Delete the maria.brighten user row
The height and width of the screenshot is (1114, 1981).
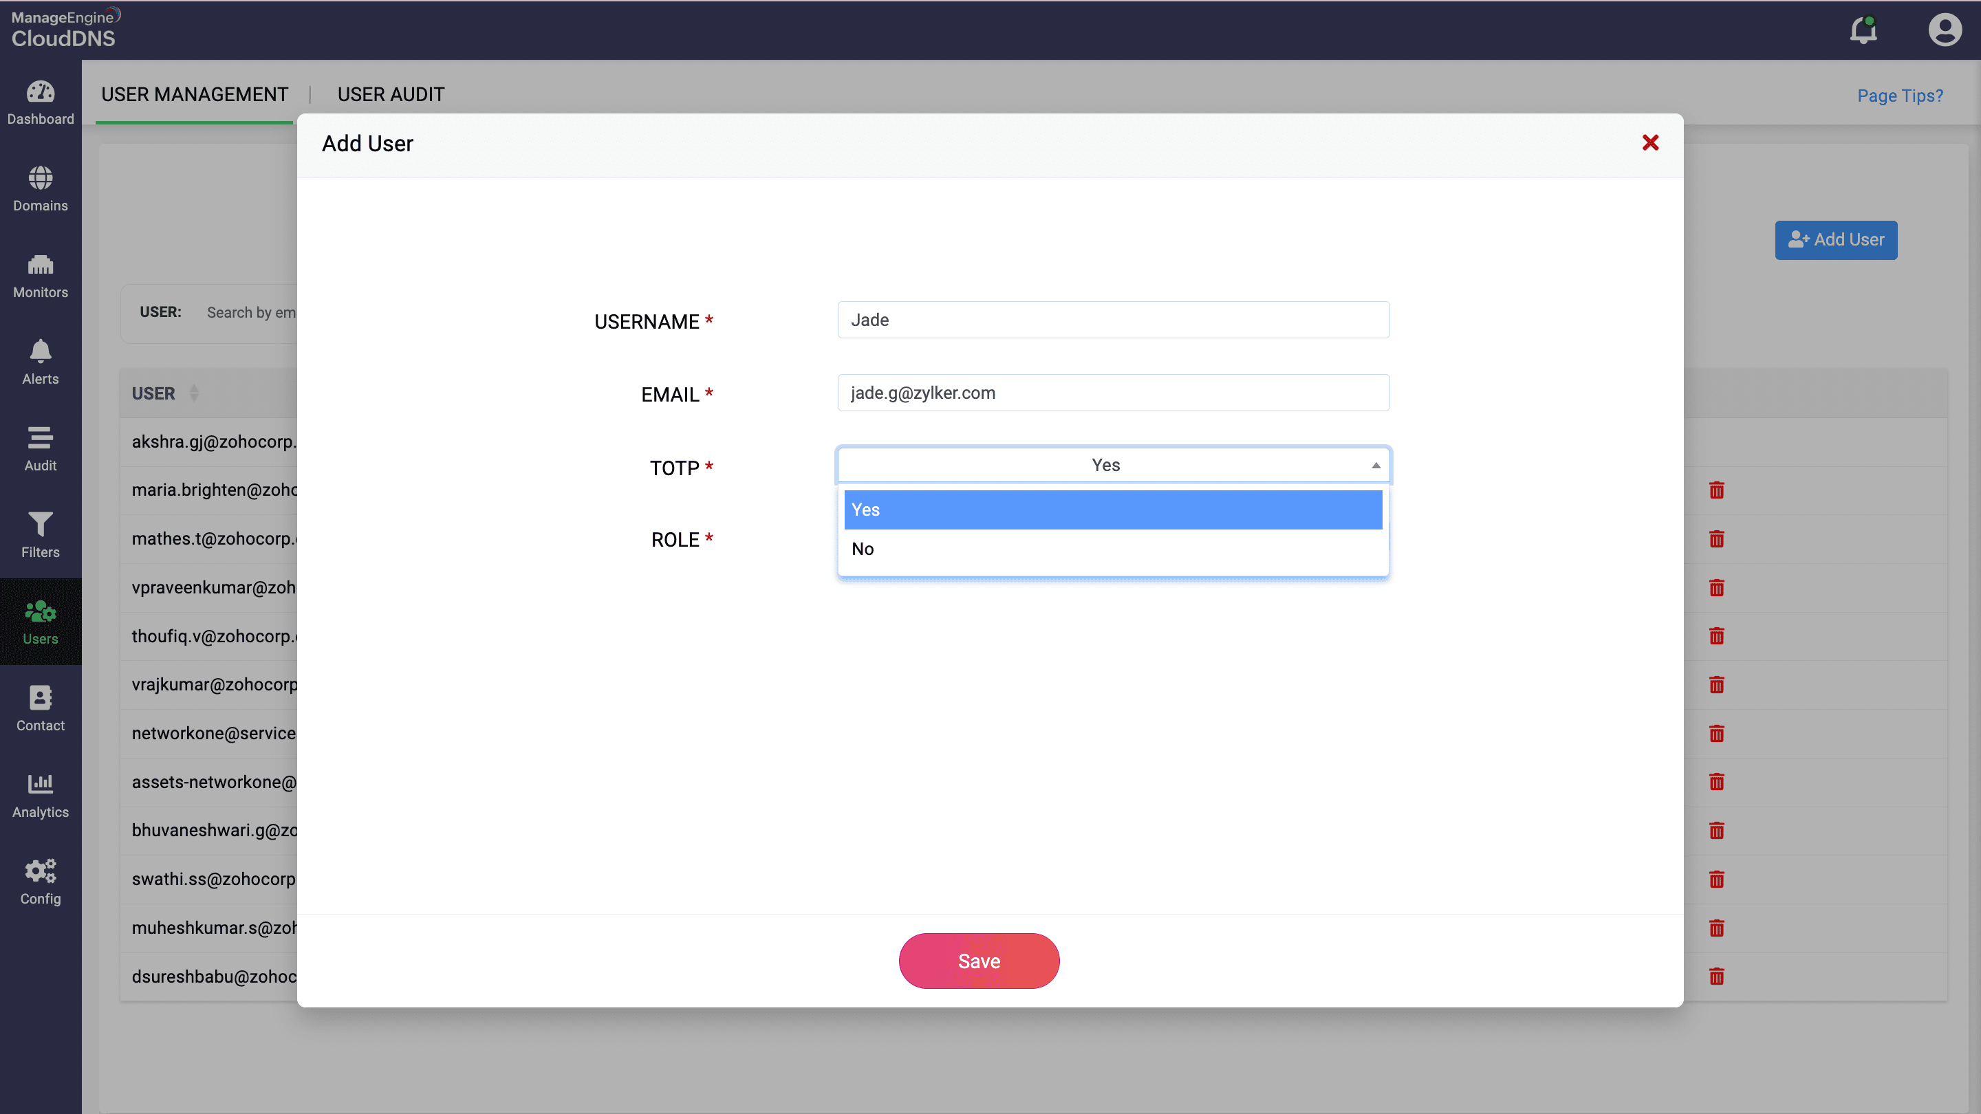1715,490
